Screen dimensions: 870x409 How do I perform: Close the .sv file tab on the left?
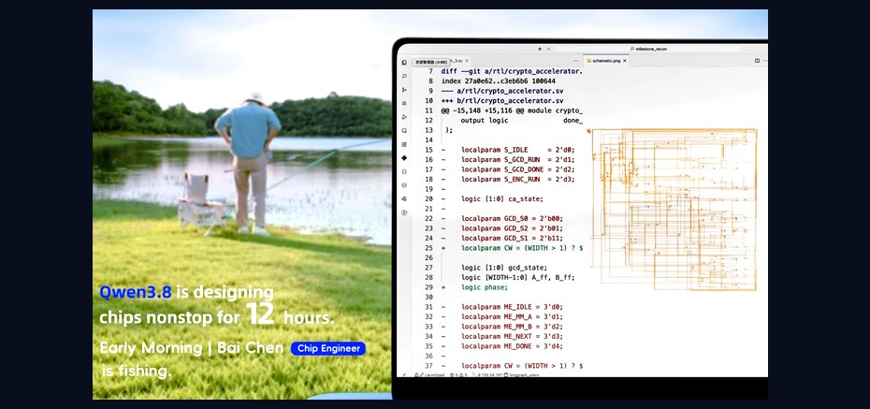coord(467,61)
